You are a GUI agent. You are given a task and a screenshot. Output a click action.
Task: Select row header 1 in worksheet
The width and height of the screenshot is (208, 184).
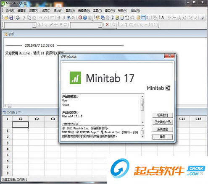coord(8,131)
